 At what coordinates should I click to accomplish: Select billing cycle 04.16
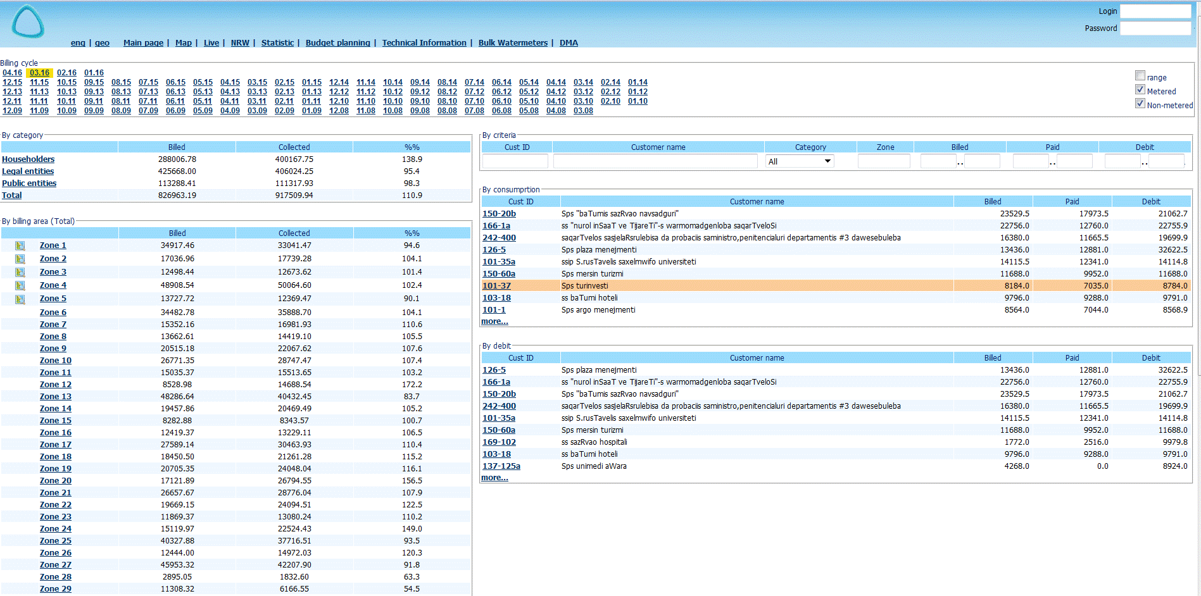[12, 73]
